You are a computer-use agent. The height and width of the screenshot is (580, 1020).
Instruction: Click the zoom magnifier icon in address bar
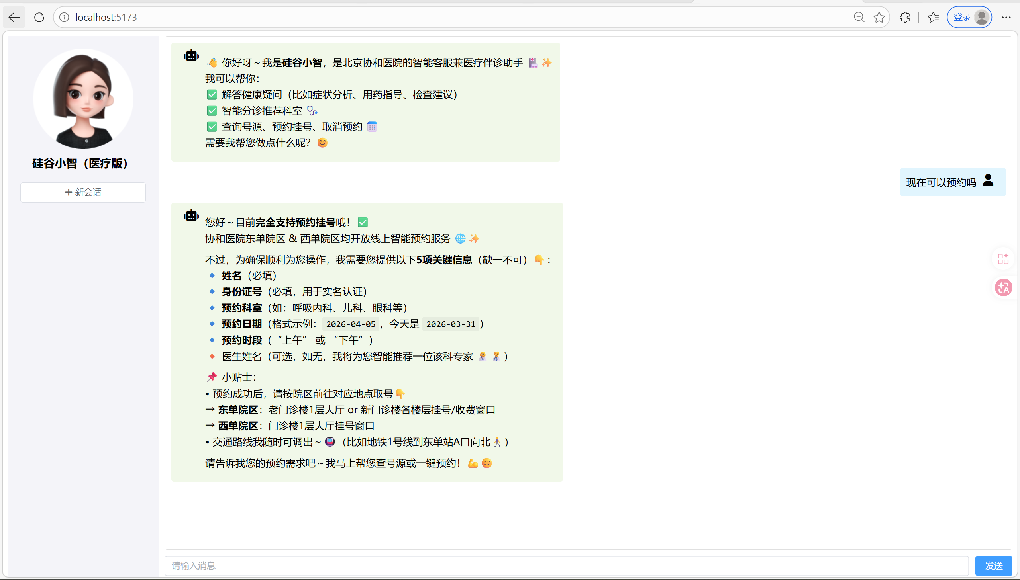(x=859, y=17)
